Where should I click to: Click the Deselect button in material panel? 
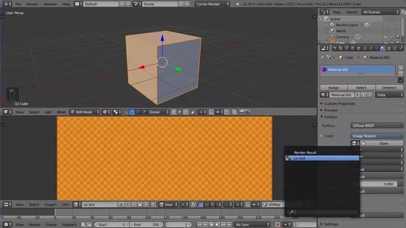point(389,87)
